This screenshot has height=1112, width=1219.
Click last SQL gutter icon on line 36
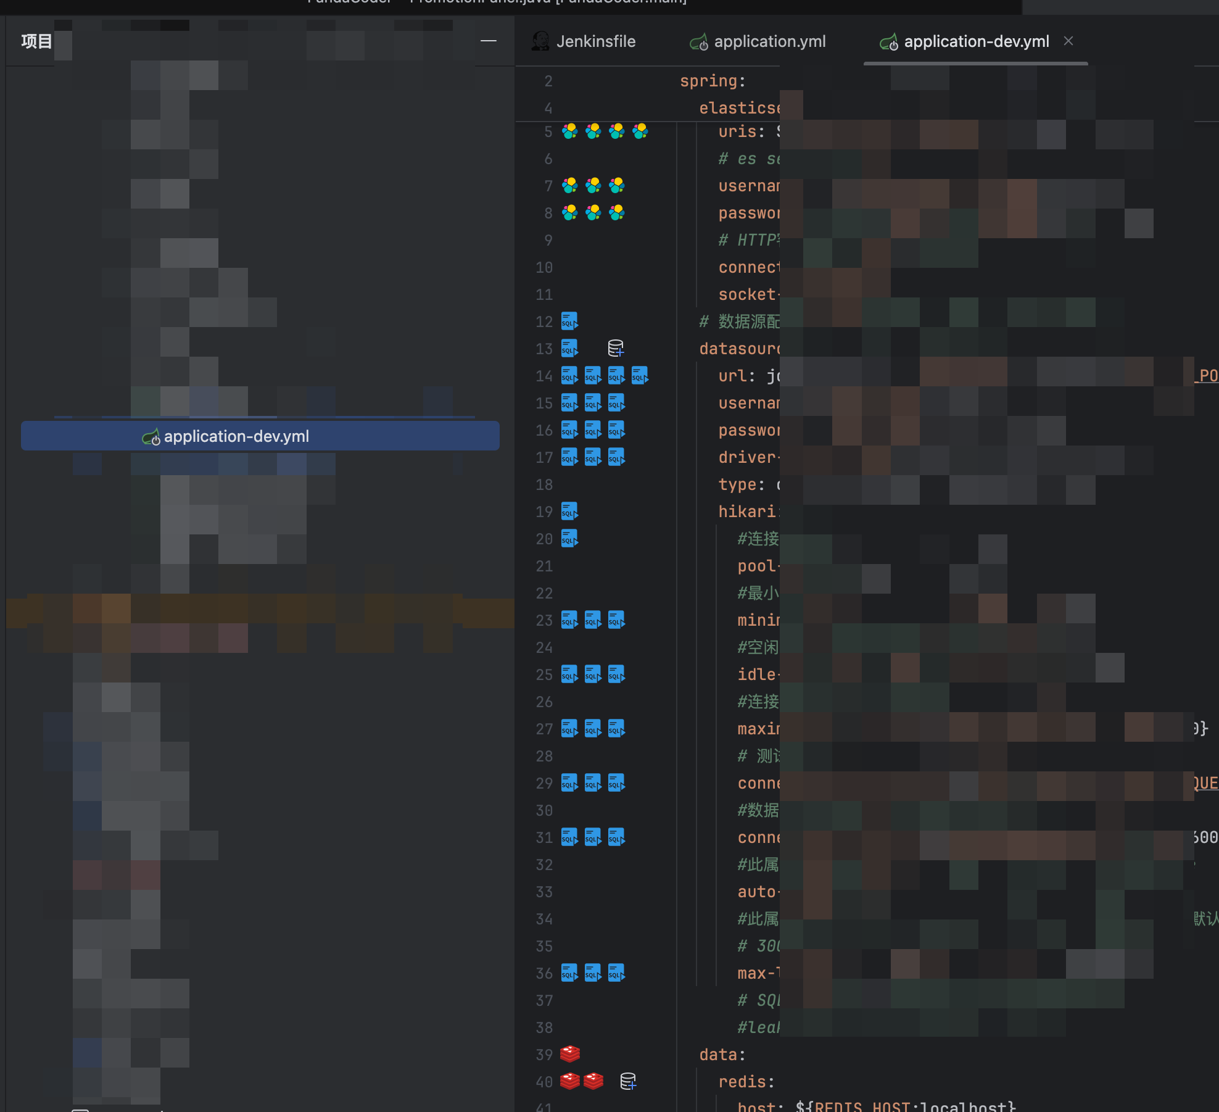pos(616,973)
